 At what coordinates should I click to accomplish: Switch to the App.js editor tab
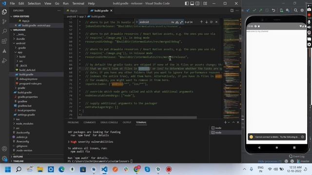coord(74,11)
